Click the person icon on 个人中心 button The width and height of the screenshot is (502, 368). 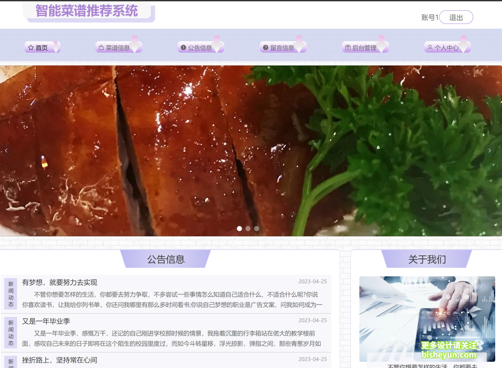coord(430,47)
